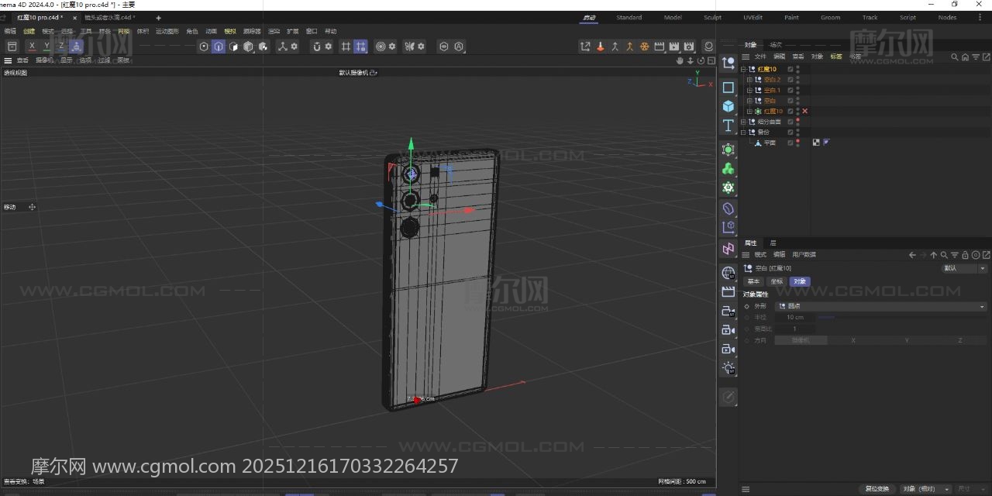Screen dimensions: 992x496
Task: Click the magnet snap icon
Action: (x=316, y=46)
